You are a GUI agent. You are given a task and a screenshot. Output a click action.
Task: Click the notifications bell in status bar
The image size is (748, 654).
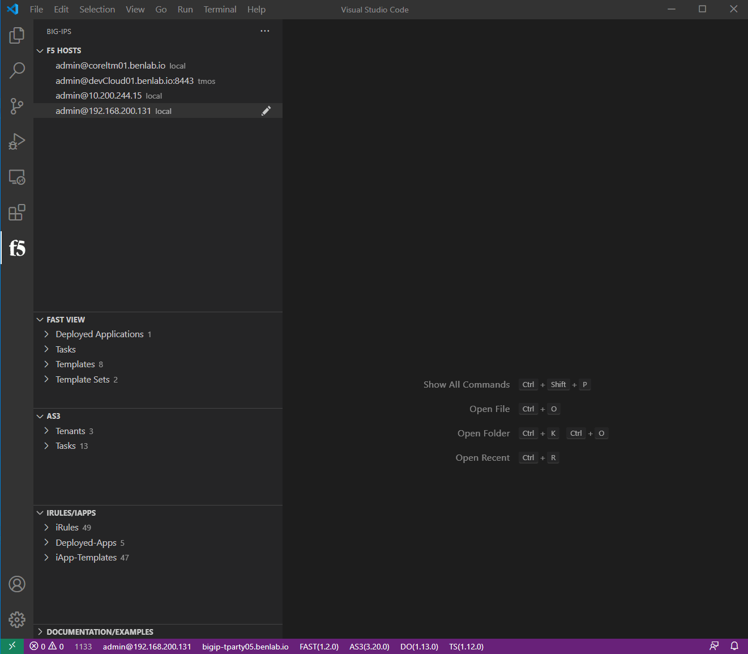pyautogui.click(x=734, y=646)
